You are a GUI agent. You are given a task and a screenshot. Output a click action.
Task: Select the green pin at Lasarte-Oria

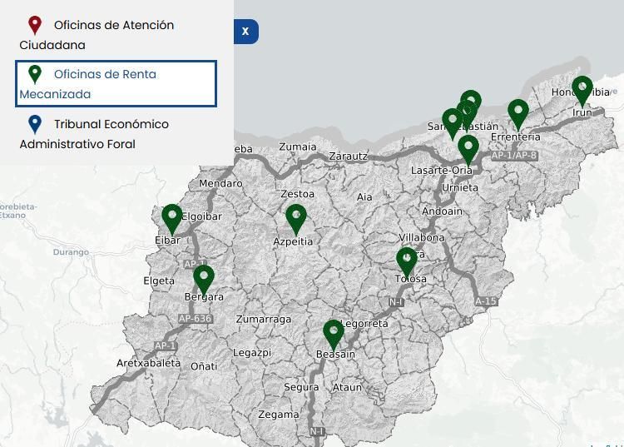coord(468,149)
